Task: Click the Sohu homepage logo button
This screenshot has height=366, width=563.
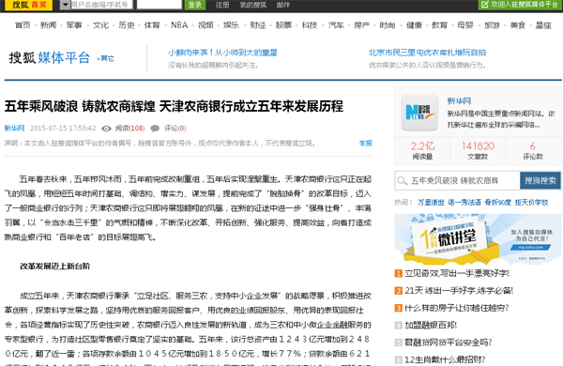Action: click(29, 5)
